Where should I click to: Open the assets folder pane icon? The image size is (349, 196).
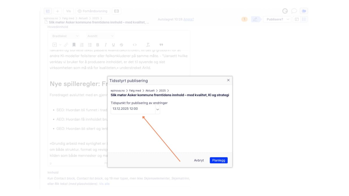pos(304,11)
